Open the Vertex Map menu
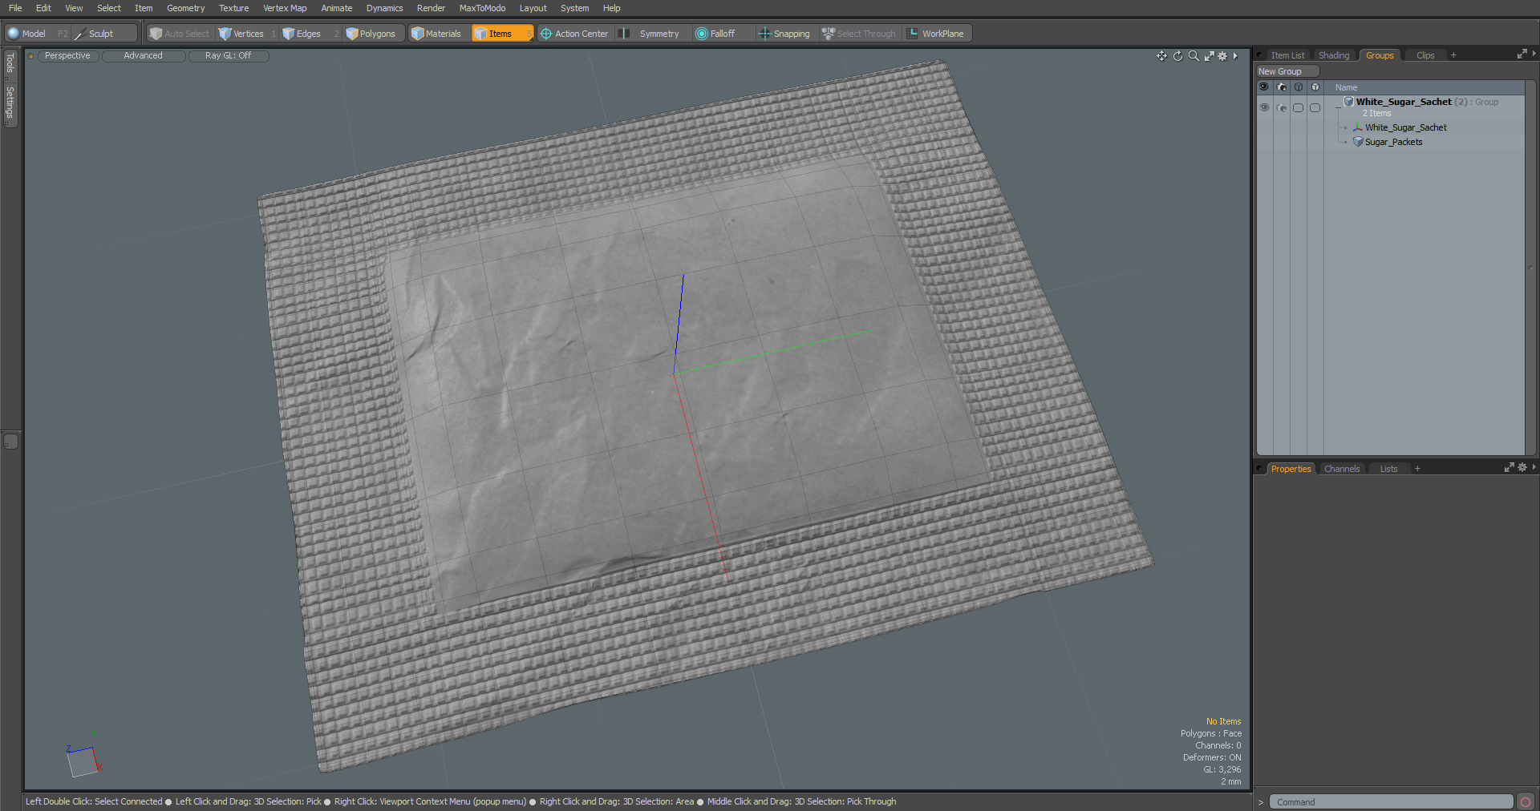1540x811 pixels. click(285, 8)
